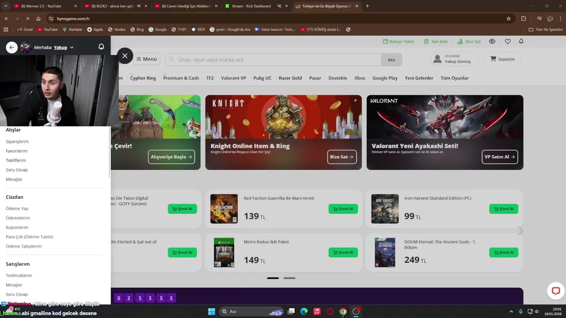Select the second carousel page indicator
This screenshot has width=566, height=318.
289,278
